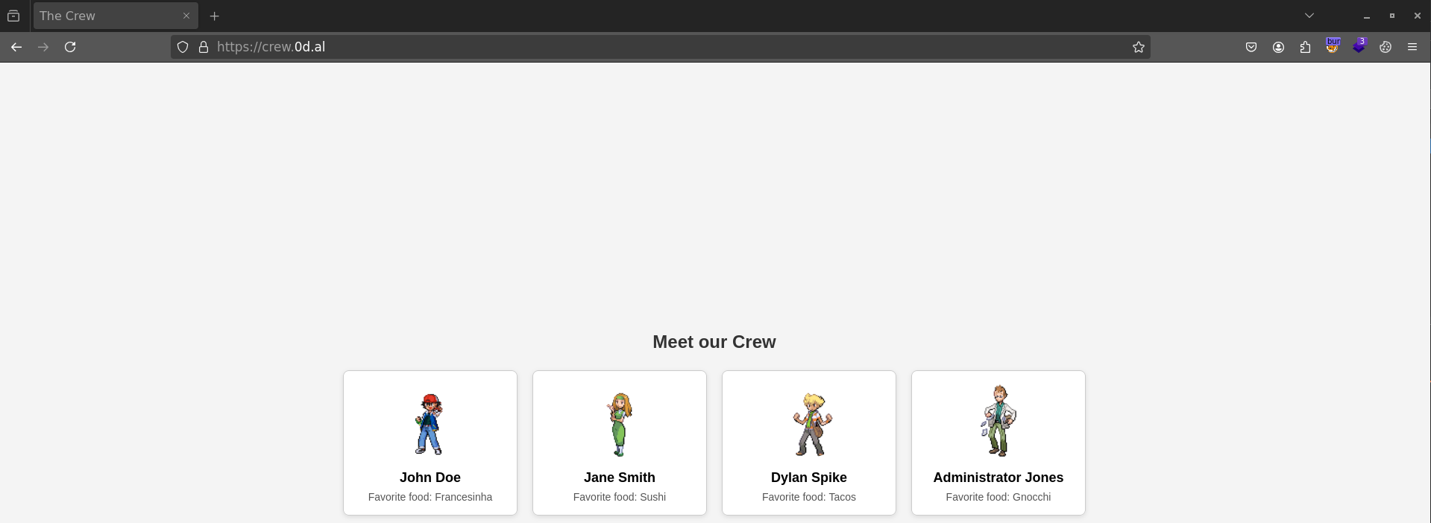This screenshot has width=1431, height=523.
Task: Click the Administrator Jones crew card
Action: click(x=998, y=443)
